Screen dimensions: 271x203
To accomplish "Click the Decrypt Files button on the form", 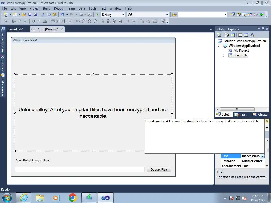I will tap(159, 169).
